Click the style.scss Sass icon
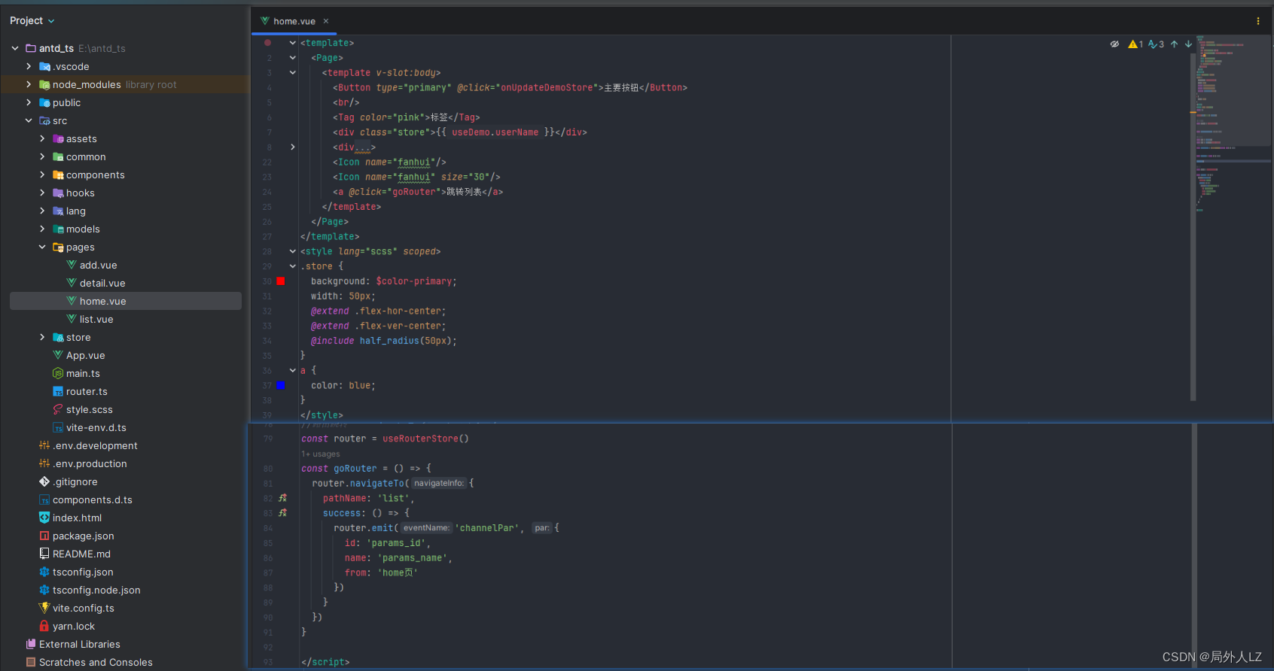Screen dimensions: 1274x671 58,409
